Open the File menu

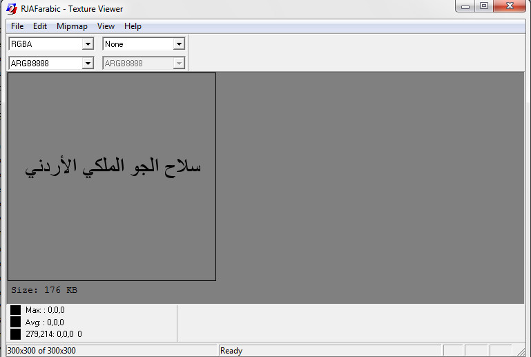point(17,26)
